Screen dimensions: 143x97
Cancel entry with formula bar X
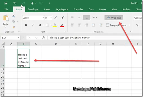tap(30, 37)
